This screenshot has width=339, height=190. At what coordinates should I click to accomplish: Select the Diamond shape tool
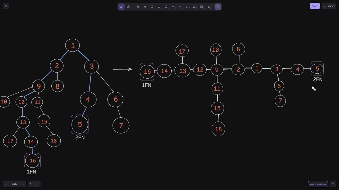pos(159,7)
